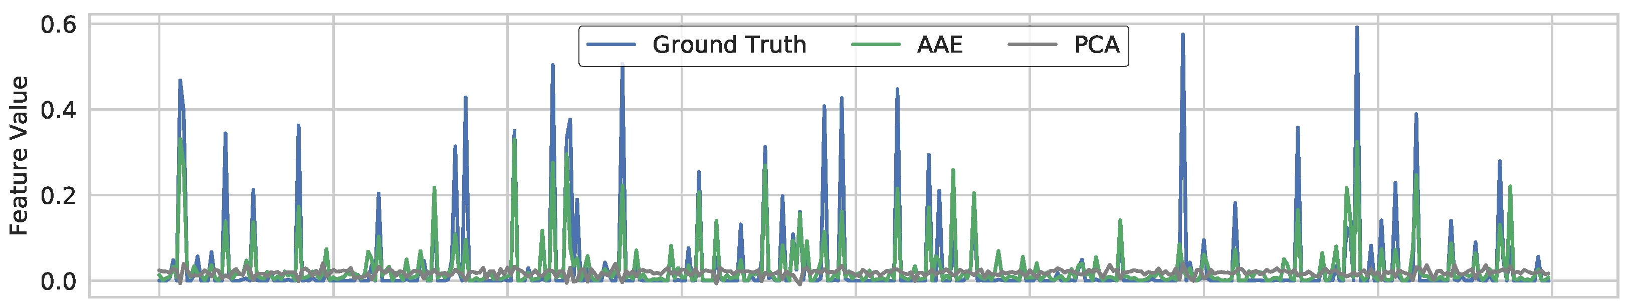Click the tallest Ground Truth peak tip
1628x308 pixels.
pos(1356,28)
